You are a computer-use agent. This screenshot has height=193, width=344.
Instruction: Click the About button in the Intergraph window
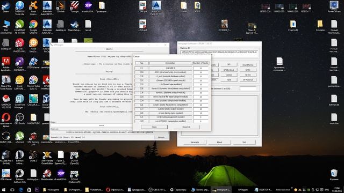coord(219,142)
